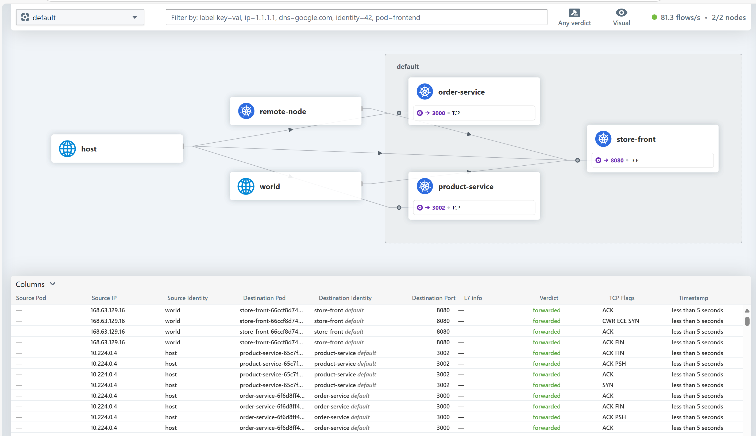Viewport: 756px width, 436px height.
Task: Click the host globe icon
Action: tap(67, 149)
